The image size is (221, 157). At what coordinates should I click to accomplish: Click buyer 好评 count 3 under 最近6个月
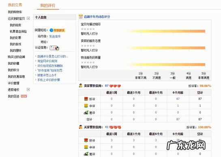tap(156, 140)
